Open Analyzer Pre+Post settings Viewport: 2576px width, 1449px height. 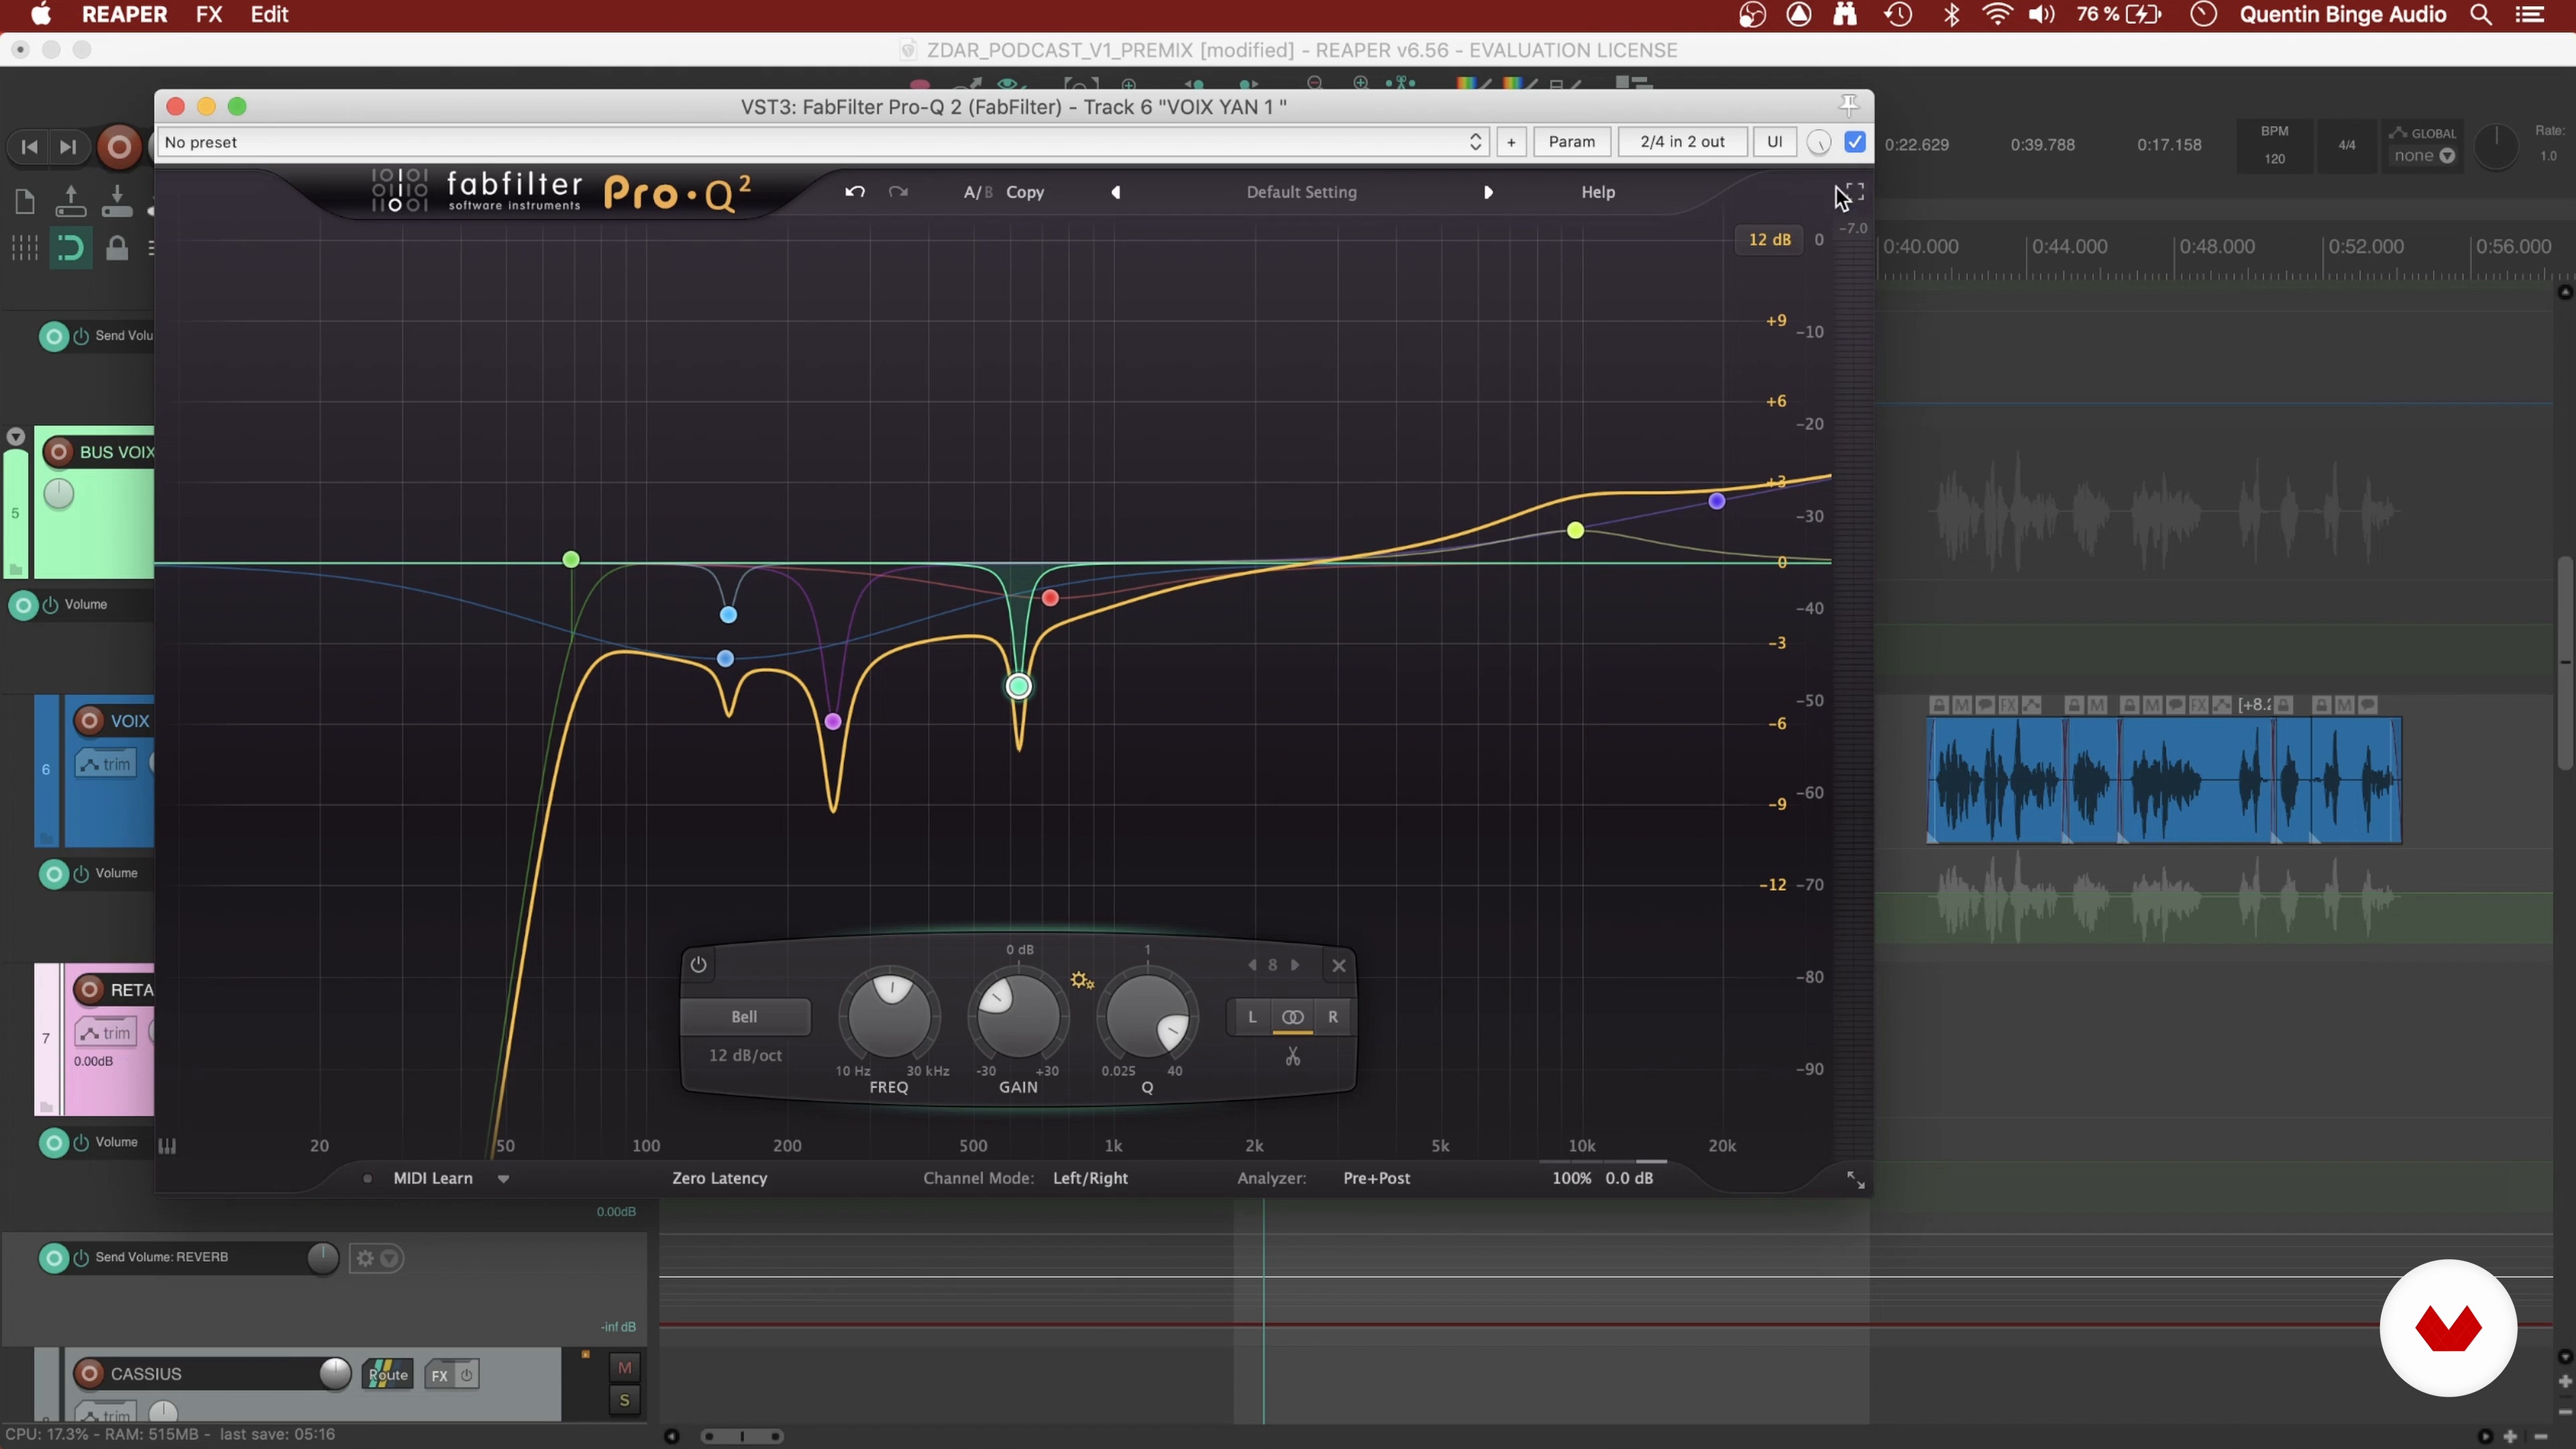pos(1377,1179)
